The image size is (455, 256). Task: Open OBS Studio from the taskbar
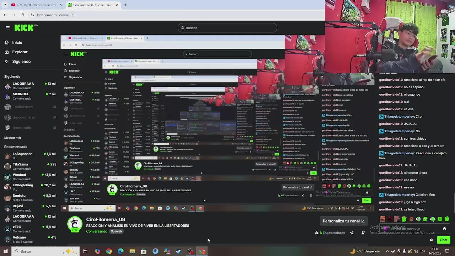pos(191,251)
